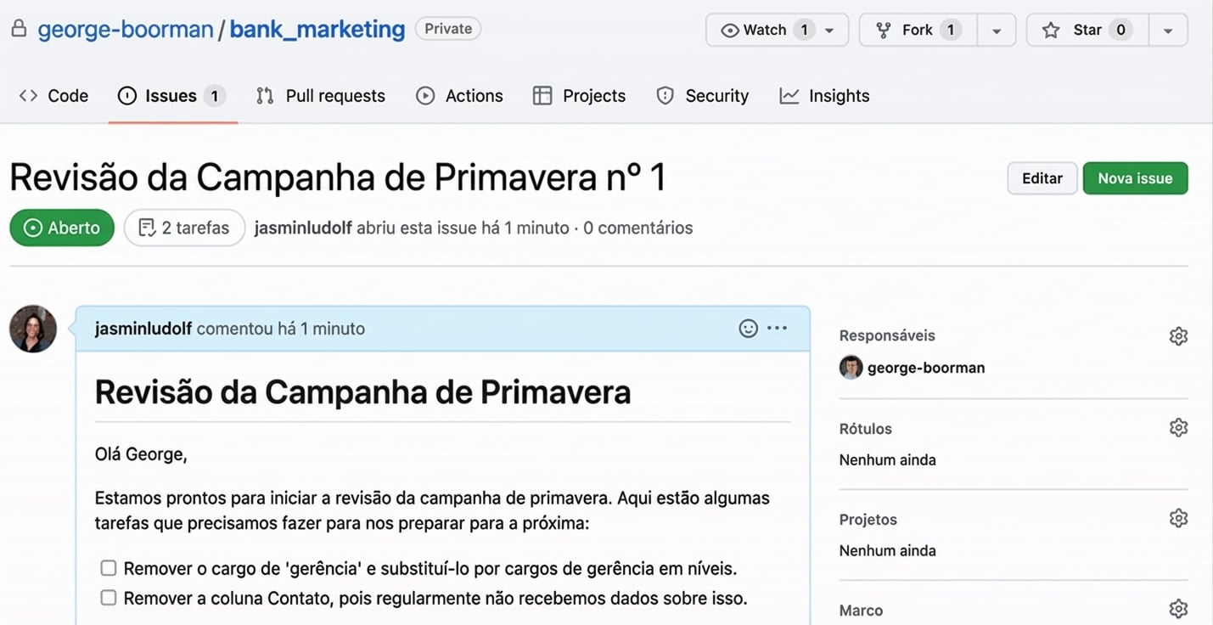Open the Actions tab
The width and height of the screenshot is (1213, 625).
[x=459, y=96]
